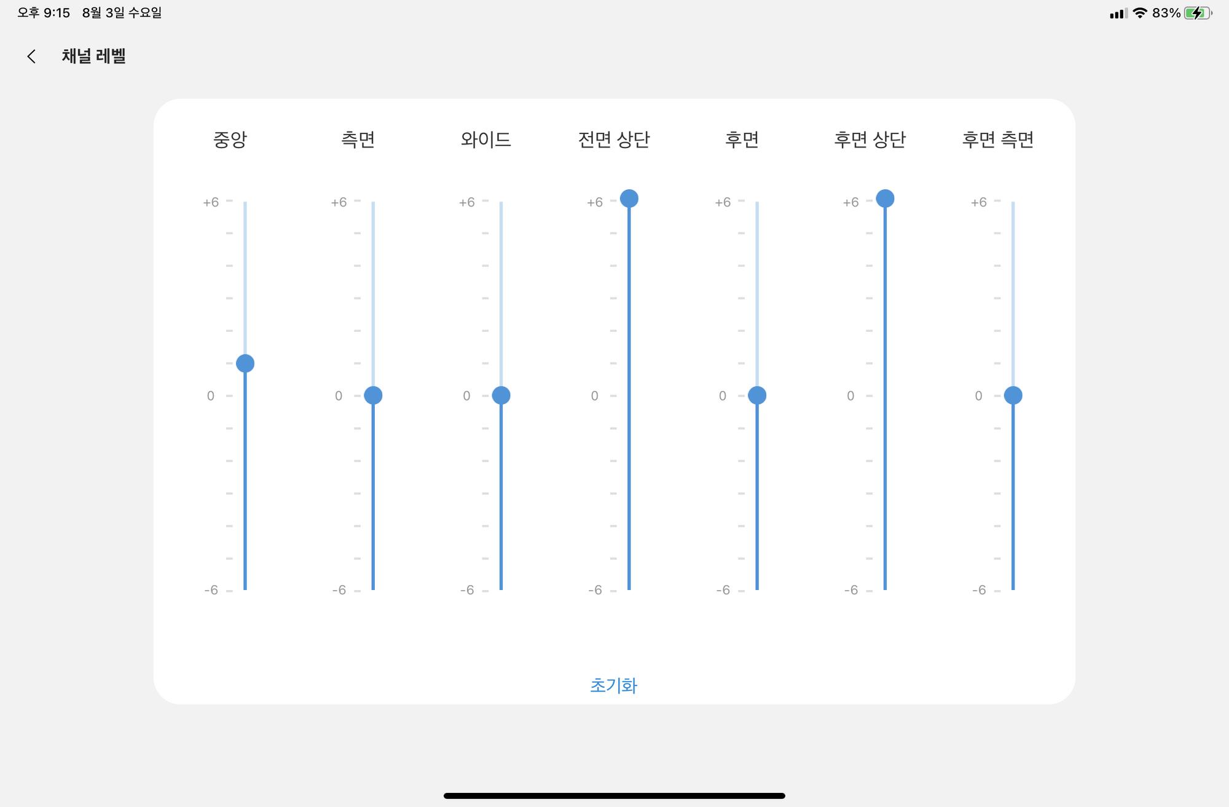This screenshot has width=1229, height=807.
Task: Click the 와이드 channel label
Action: point(485,140)
